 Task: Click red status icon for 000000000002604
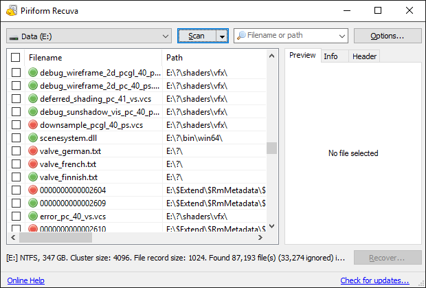pyautogui.click(x=33, y=190)
